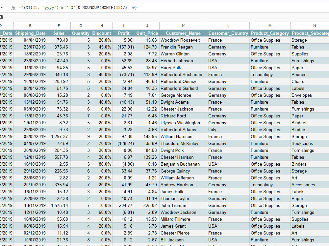This screenshot has width=329, height=246.
Task: Click the 60.0% discount cell
Action: tap(102, 212)
